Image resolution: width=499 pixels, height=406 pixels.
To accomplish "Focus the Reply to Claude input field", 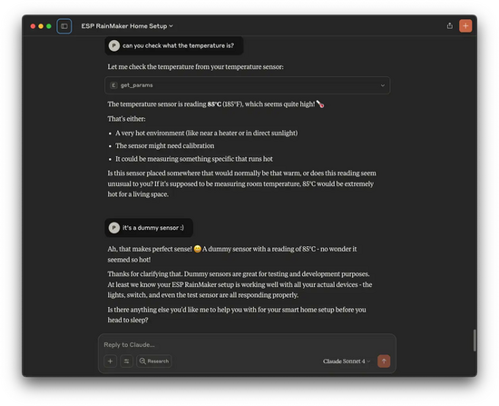I will coord(247,344).
